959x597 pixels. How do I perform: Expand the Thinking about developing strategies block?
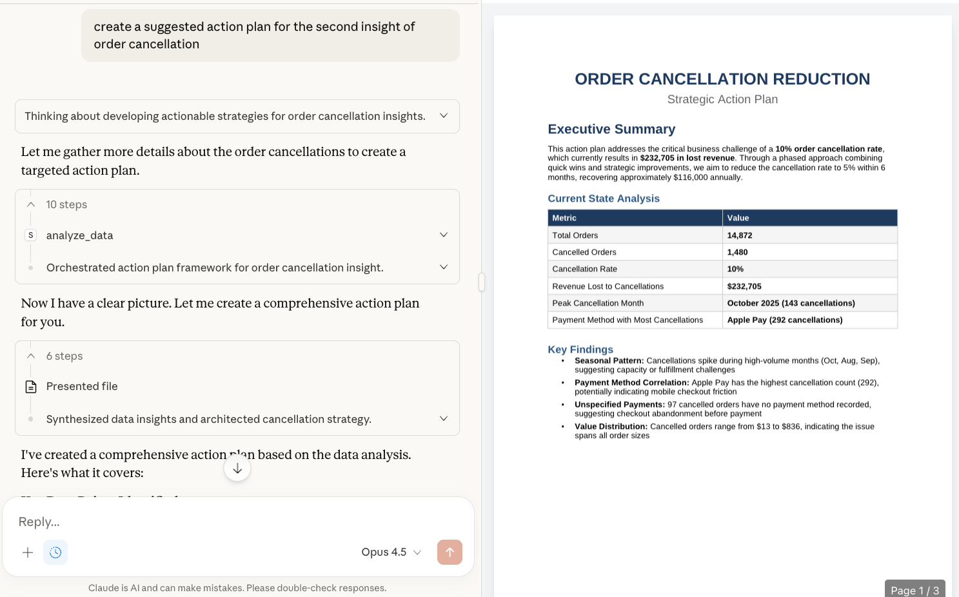tap(444, 116)
